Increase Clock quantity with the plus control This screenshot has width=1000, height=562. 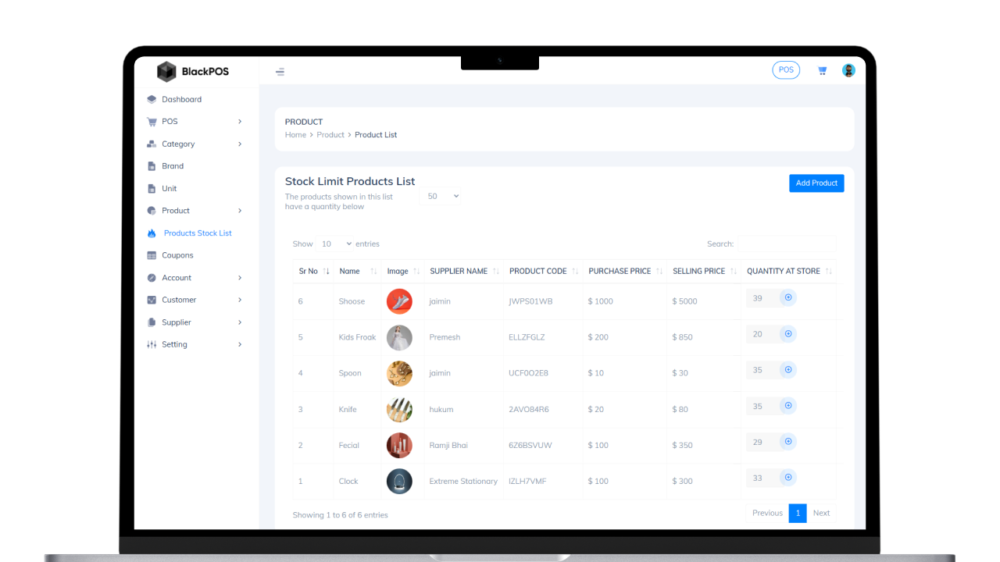(x=788, y=477)
